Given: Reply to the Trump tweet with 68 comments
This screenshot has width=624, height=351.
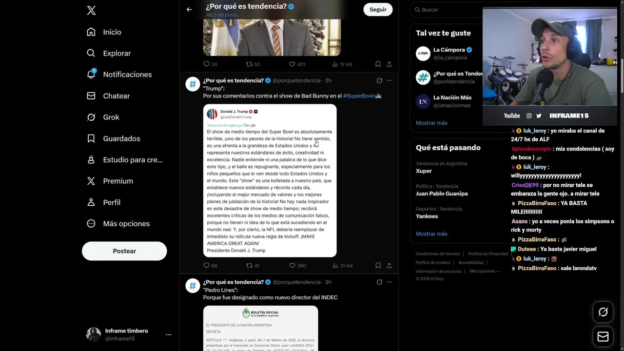Looking at the screenshot, I should coord(210,266).
